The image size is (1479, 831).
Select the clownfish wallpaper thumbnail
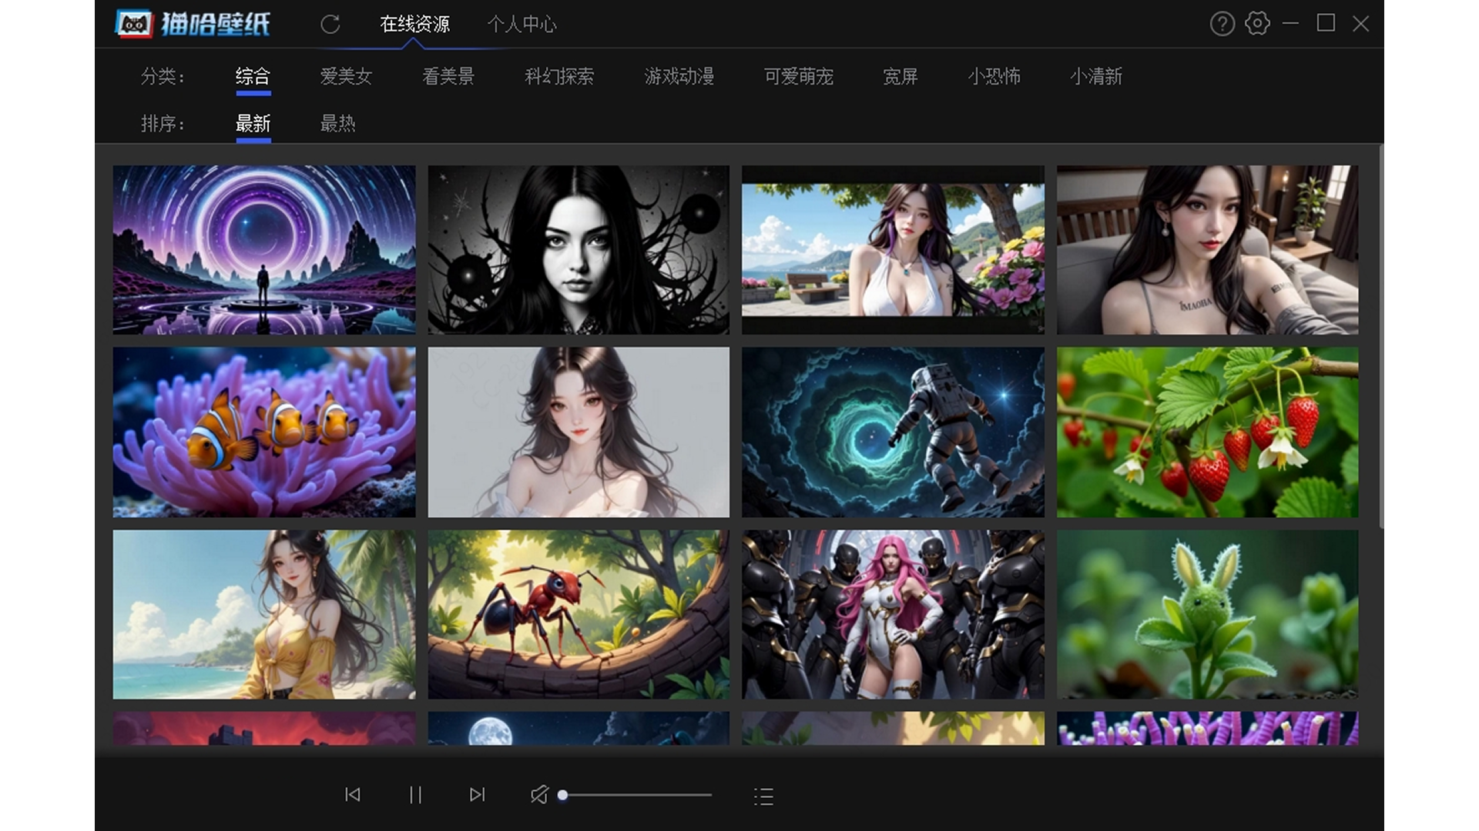click(x=264, y=432)
